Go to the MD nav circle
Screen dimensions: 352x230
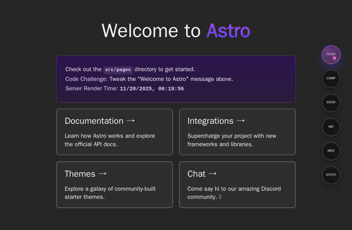[331, 127]
